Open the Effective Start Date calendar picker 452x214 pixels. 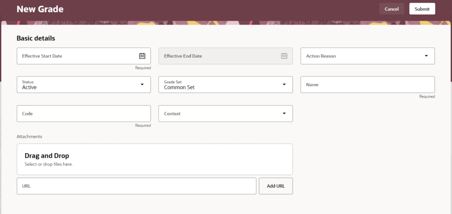tap(142, 56)
